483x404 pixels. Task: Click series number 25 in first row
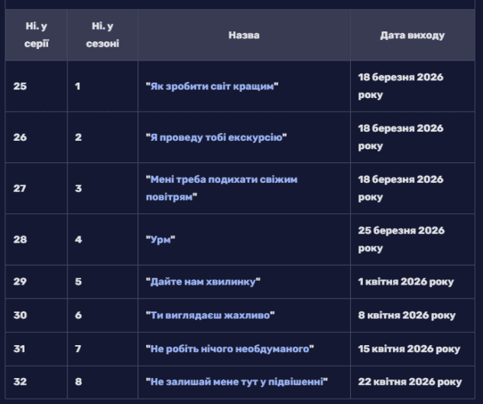pos(20,86)
